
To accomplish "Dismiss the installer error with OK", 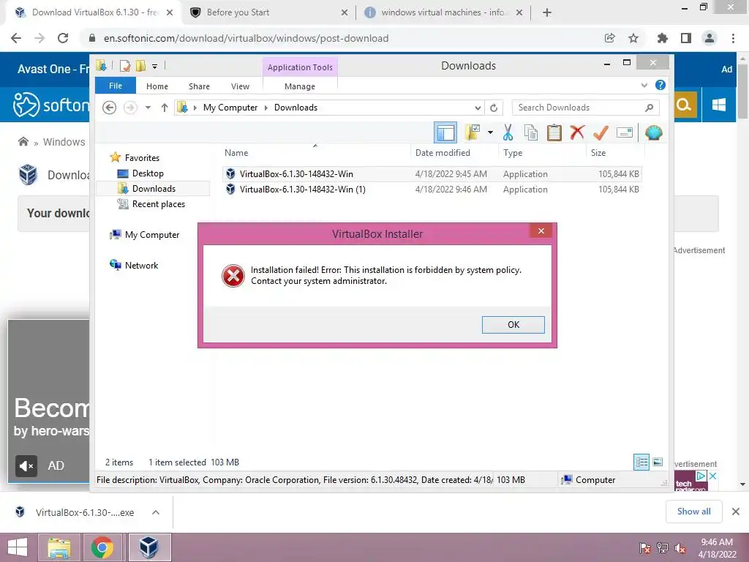I will (x=513, y=324).
